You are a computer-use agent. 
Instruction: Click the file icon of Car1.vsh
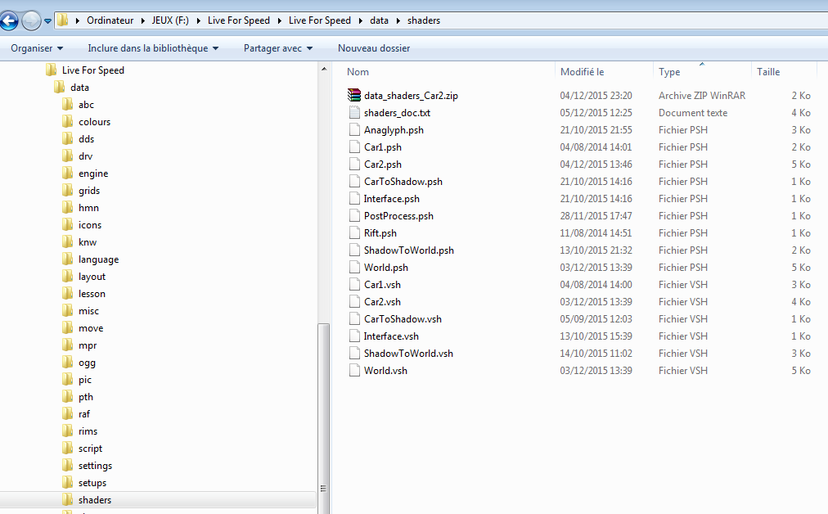(354, 284)
